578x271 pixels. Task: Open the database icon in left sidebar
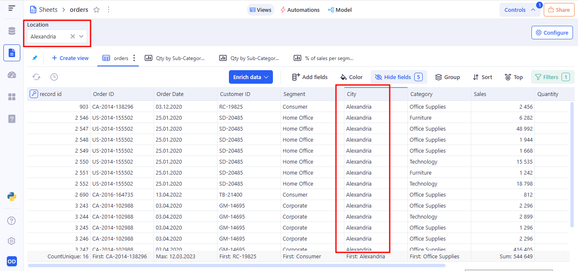coord(11,31)
